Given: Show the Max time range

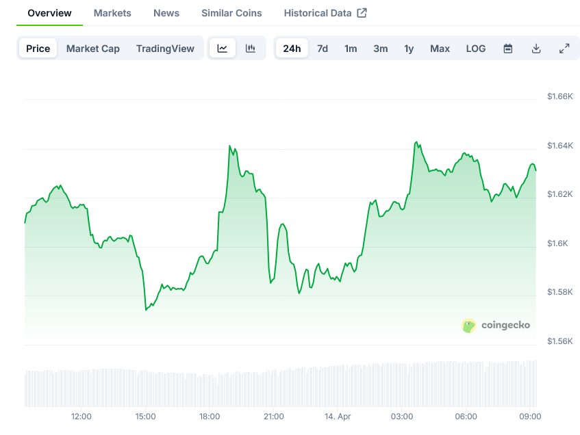Looking at the screenshot, I should tap(440, 49).
